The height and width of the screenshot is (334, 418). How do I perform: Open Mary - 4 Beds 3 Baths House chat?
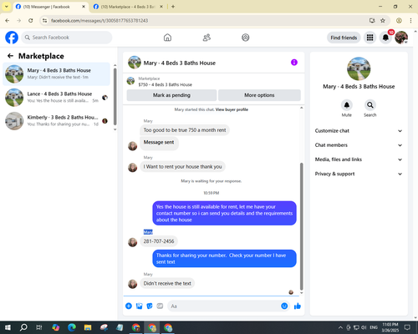tap(56, 74)
